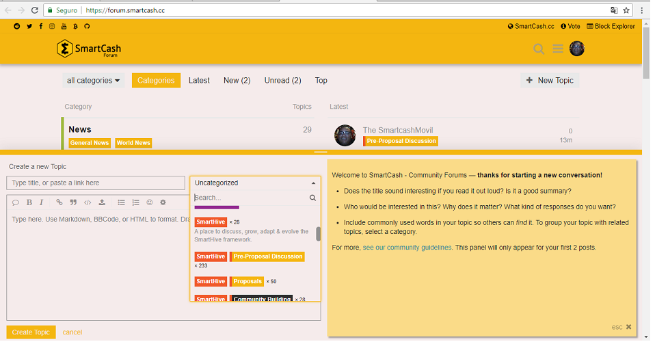This screenshot has height=344, width=655.
Task: Click the upload icon in the editor toolbar
Action: tap(102, 202)
